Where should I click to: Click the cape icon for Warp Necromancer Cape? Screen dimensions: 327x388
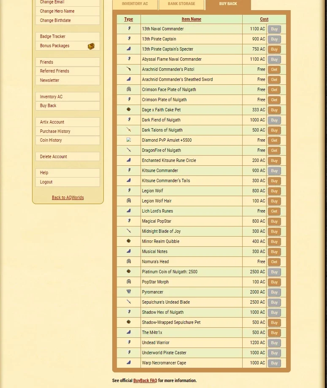click(129, 363)
